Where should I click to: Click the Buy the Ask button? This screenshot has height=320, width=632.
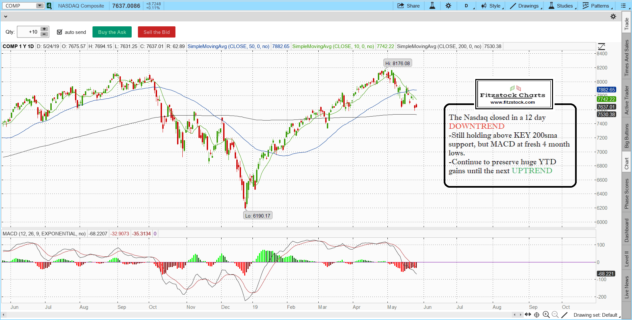(x=112, y=32)
